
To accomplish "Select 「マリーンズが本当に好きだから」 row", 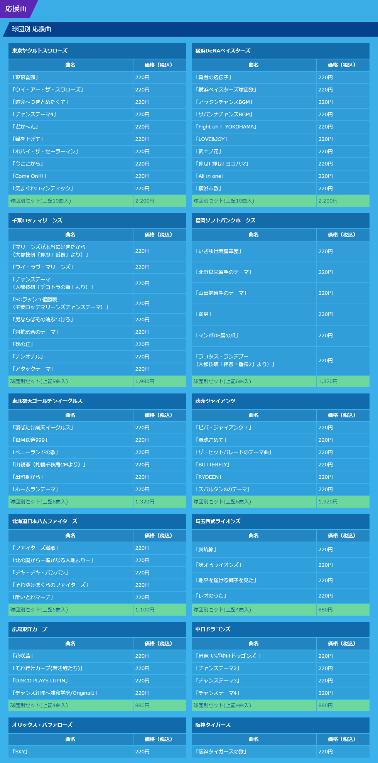I will [97, 251].
